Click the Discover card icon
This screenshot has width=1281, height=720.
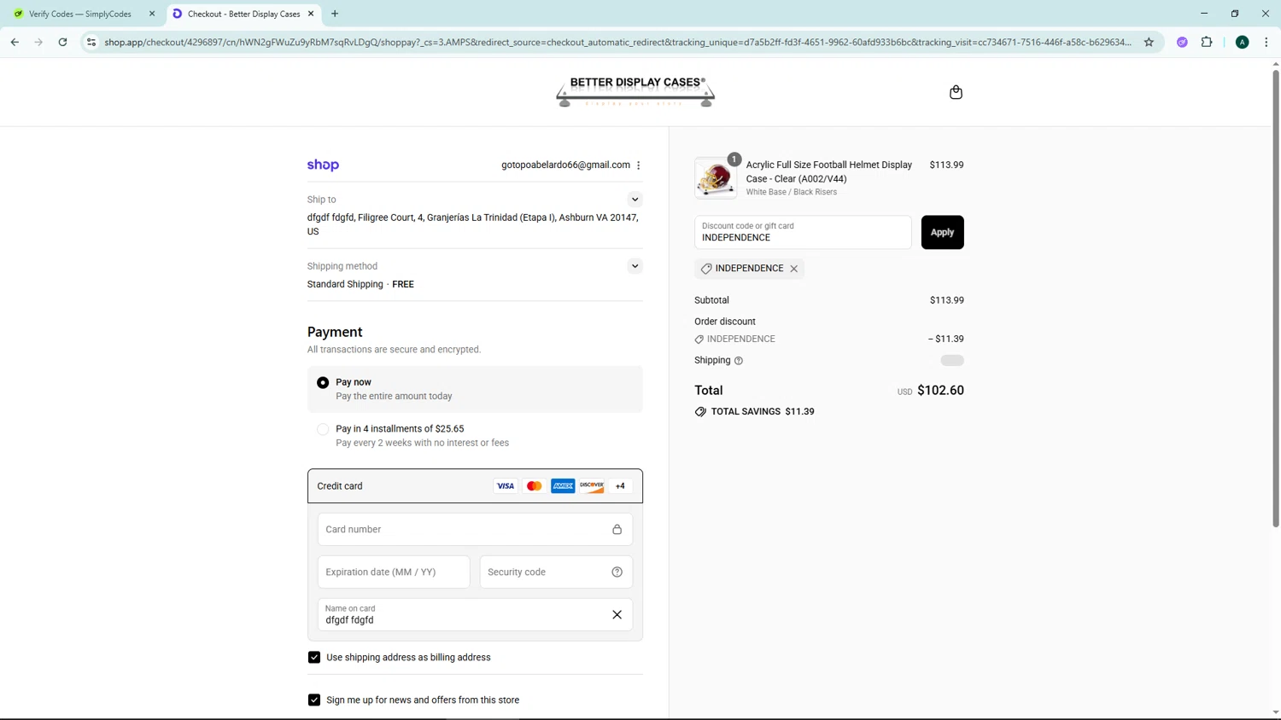pos(592,486)
